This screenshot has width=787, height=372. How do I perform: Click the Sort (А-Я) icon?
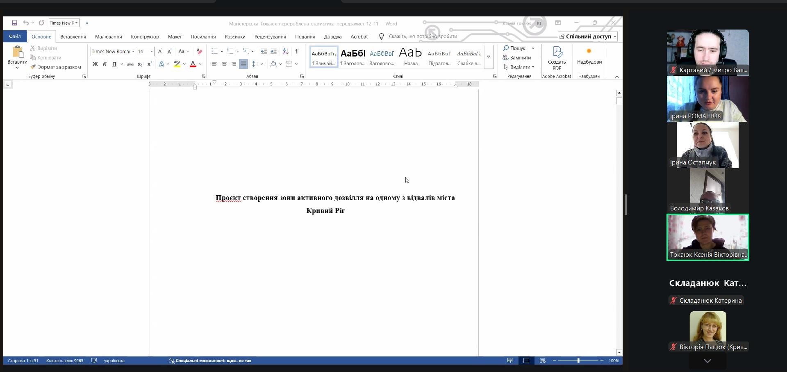click(286, 51)
